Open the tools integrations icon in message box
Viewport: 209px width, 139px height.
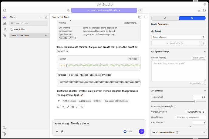[x=62, y=131]
